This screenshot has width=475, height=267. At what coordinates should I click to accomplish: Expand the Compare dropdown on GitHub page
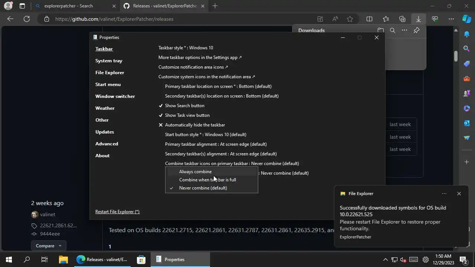49,246
